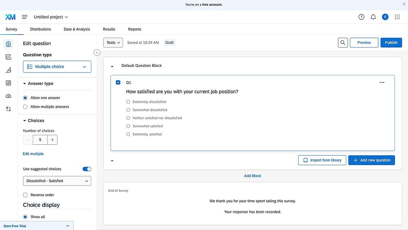Open the Translations sidebar icon
This screenshot has width=408, height=230.
[8, 109]
